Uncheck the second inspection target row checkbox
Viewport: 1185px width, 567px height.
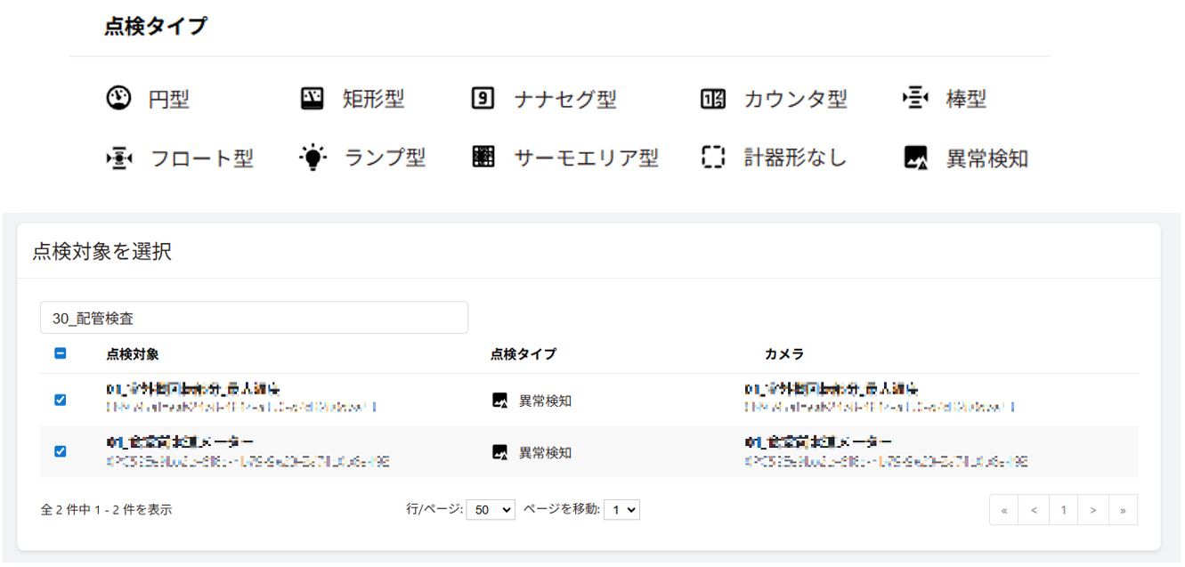point(61,451)
